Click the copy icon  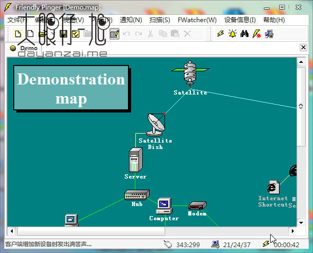coord(163,34)
